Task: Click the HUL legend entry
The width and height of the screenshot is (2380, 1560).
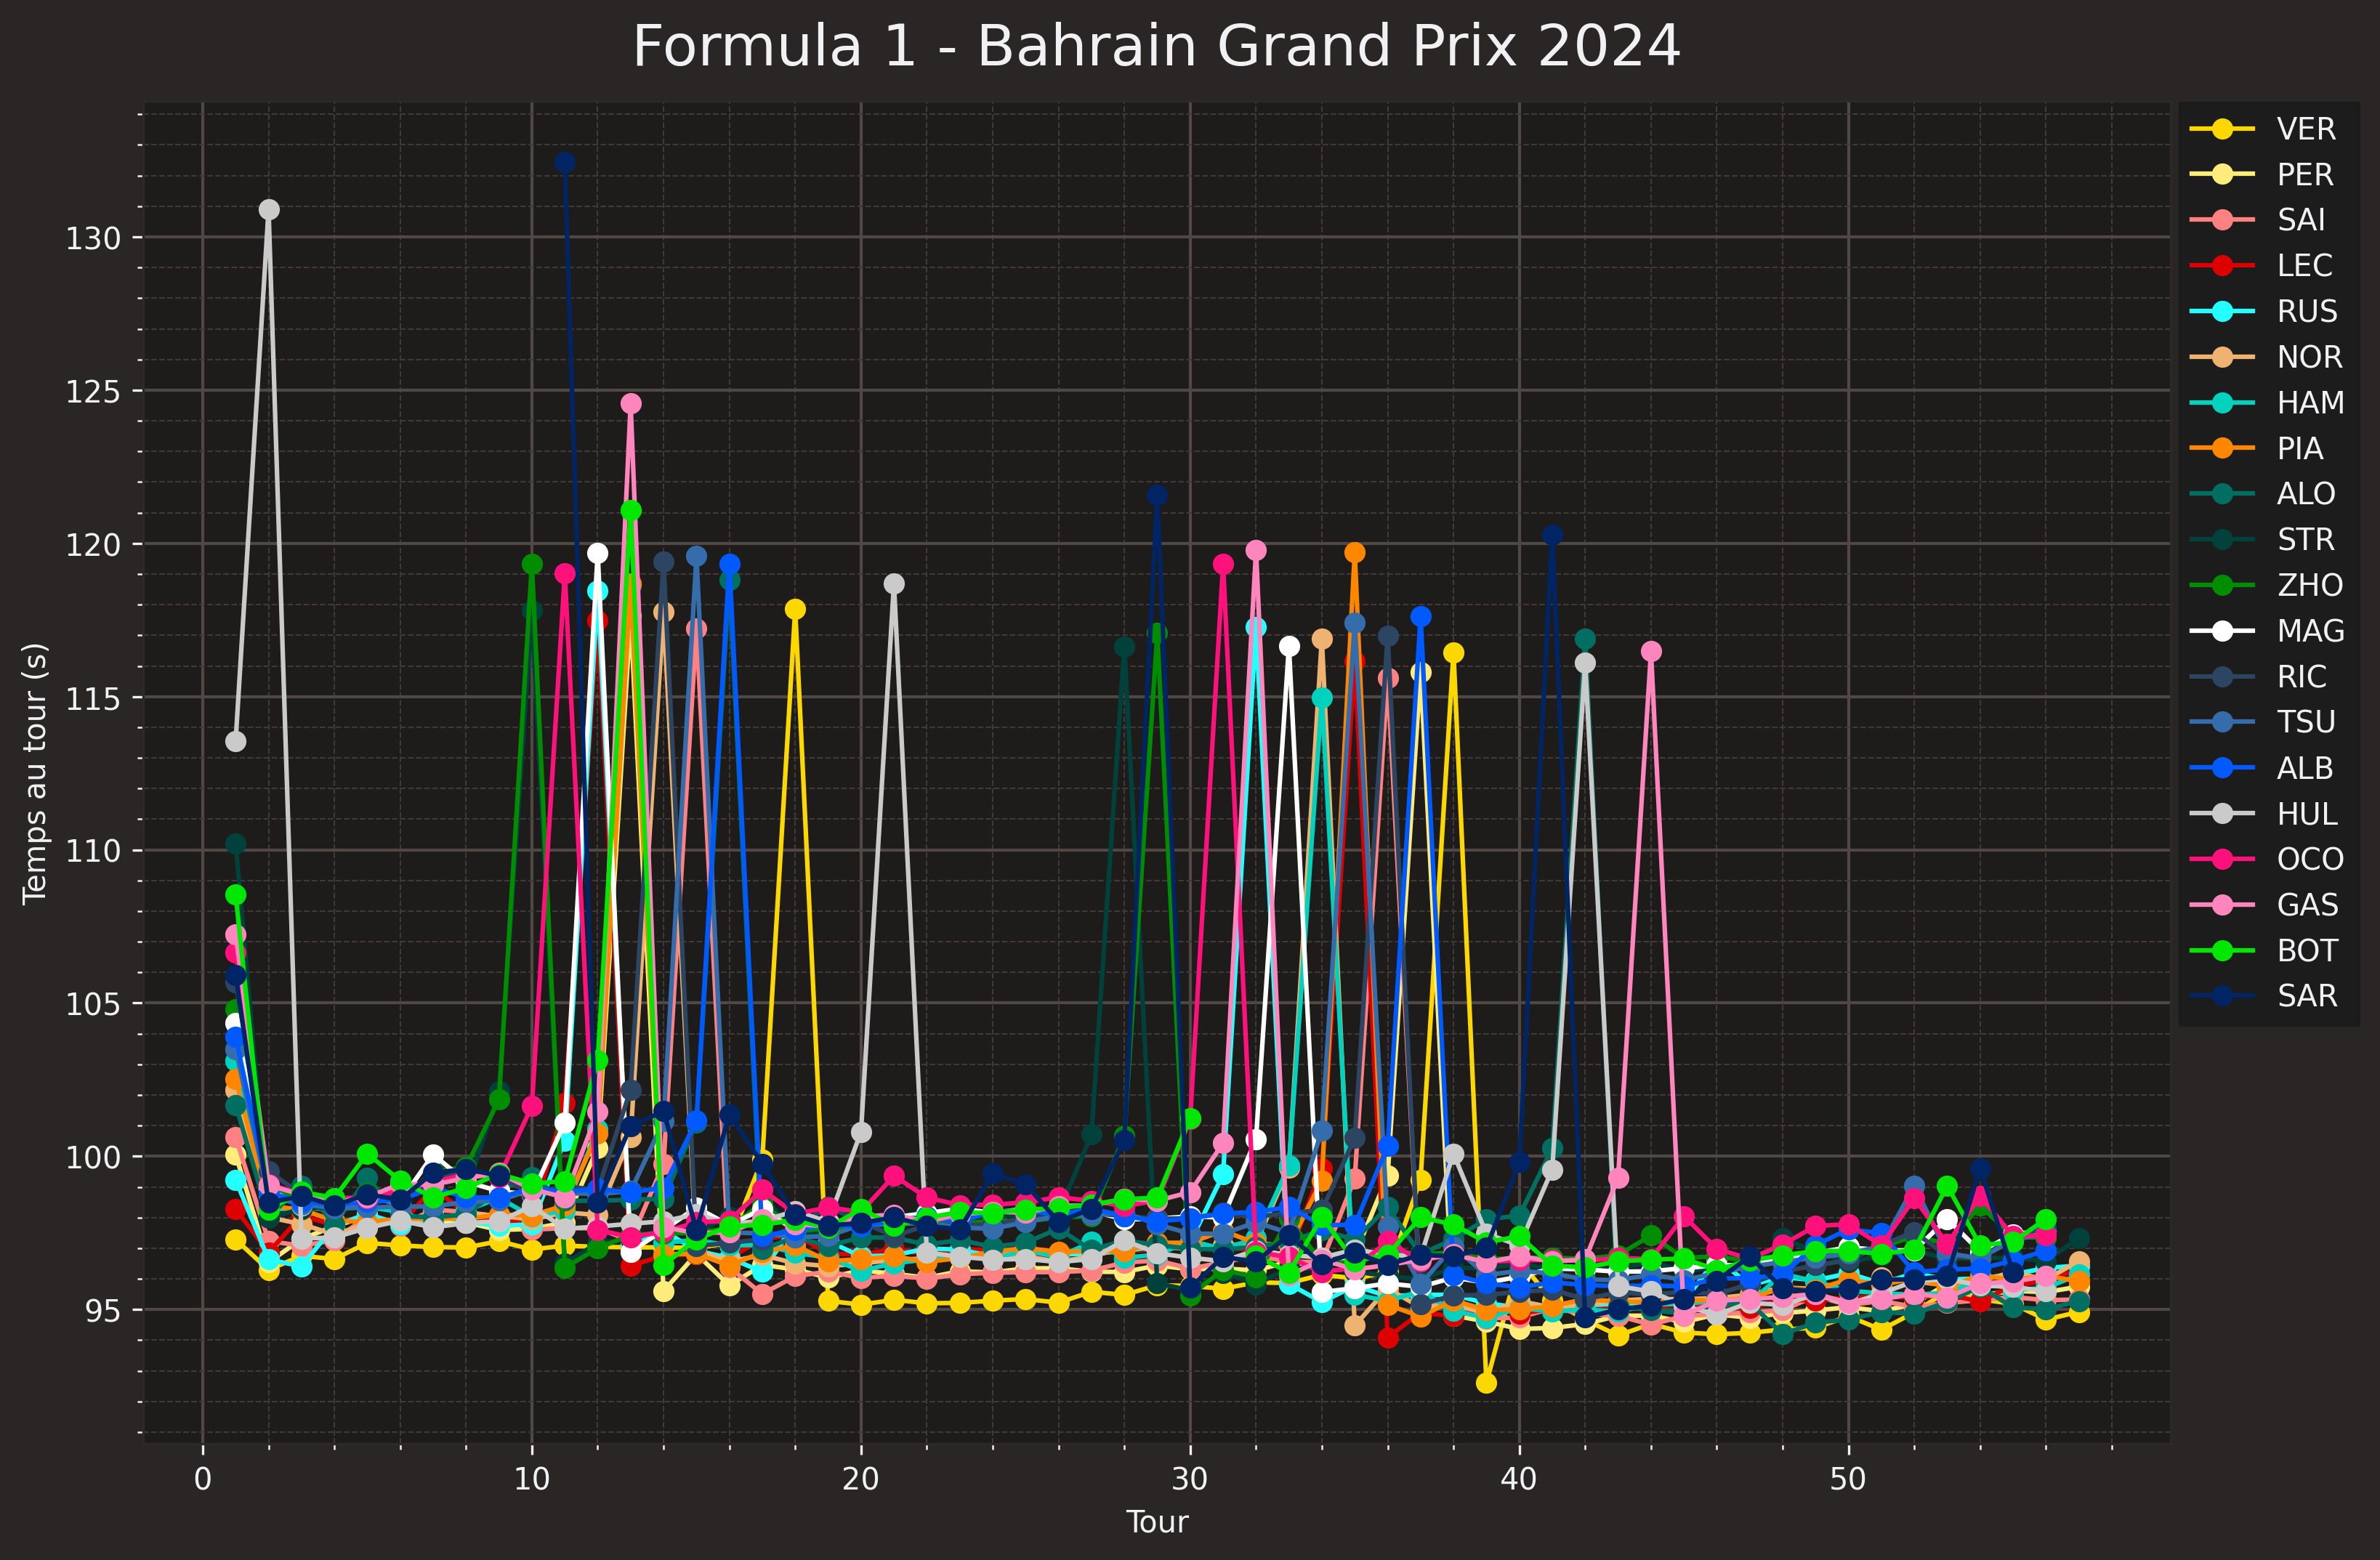Action: pyautogui.click(x=2307, y=814)
